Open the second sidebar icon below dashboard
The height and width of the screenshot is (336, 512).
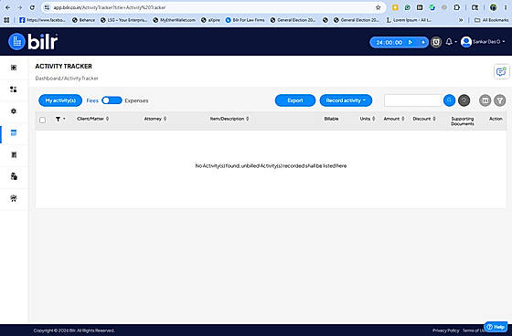(x=14, y=89)
